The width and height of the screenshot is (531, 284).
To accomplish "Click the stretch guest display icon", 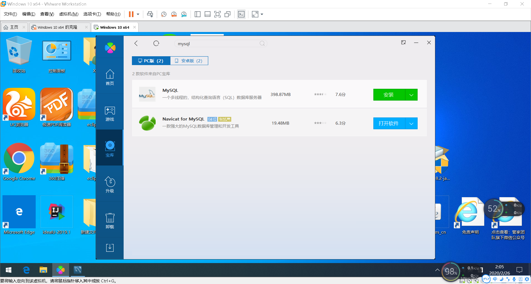I will click(255, 14).
